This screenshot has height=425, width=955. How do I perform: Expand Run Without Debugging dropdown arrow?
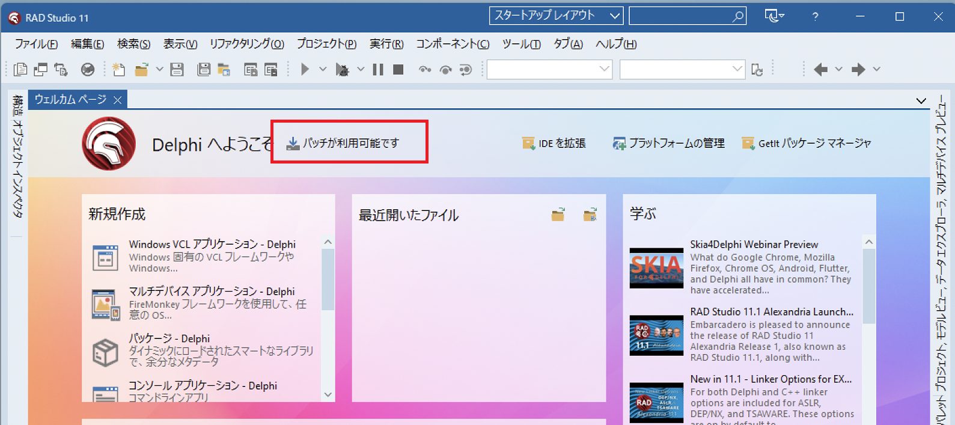361,70
